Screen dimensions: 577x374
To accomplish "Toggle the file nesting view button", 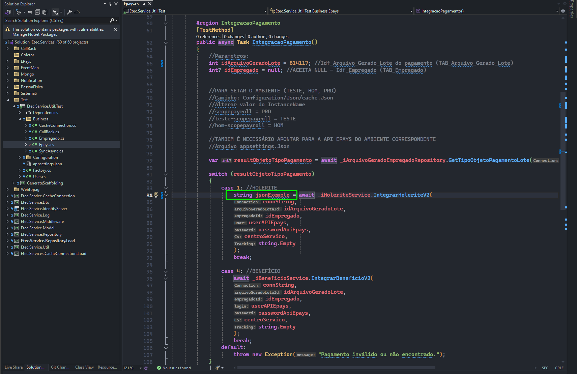I will 55,12.
